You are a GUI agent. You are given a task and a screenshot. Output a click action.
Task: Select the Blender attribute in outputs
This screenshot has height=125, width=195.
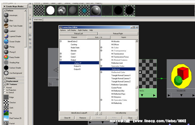point(74,51)
